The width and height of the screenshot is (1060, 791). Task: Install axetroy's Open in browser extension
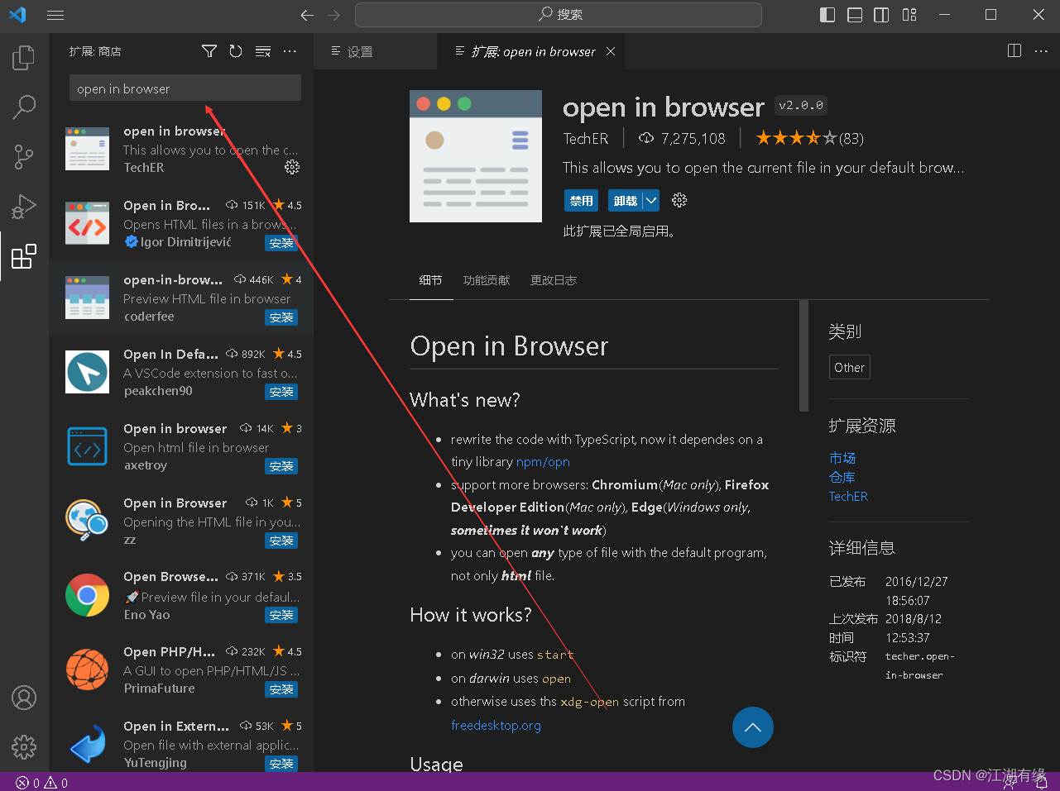281,466
